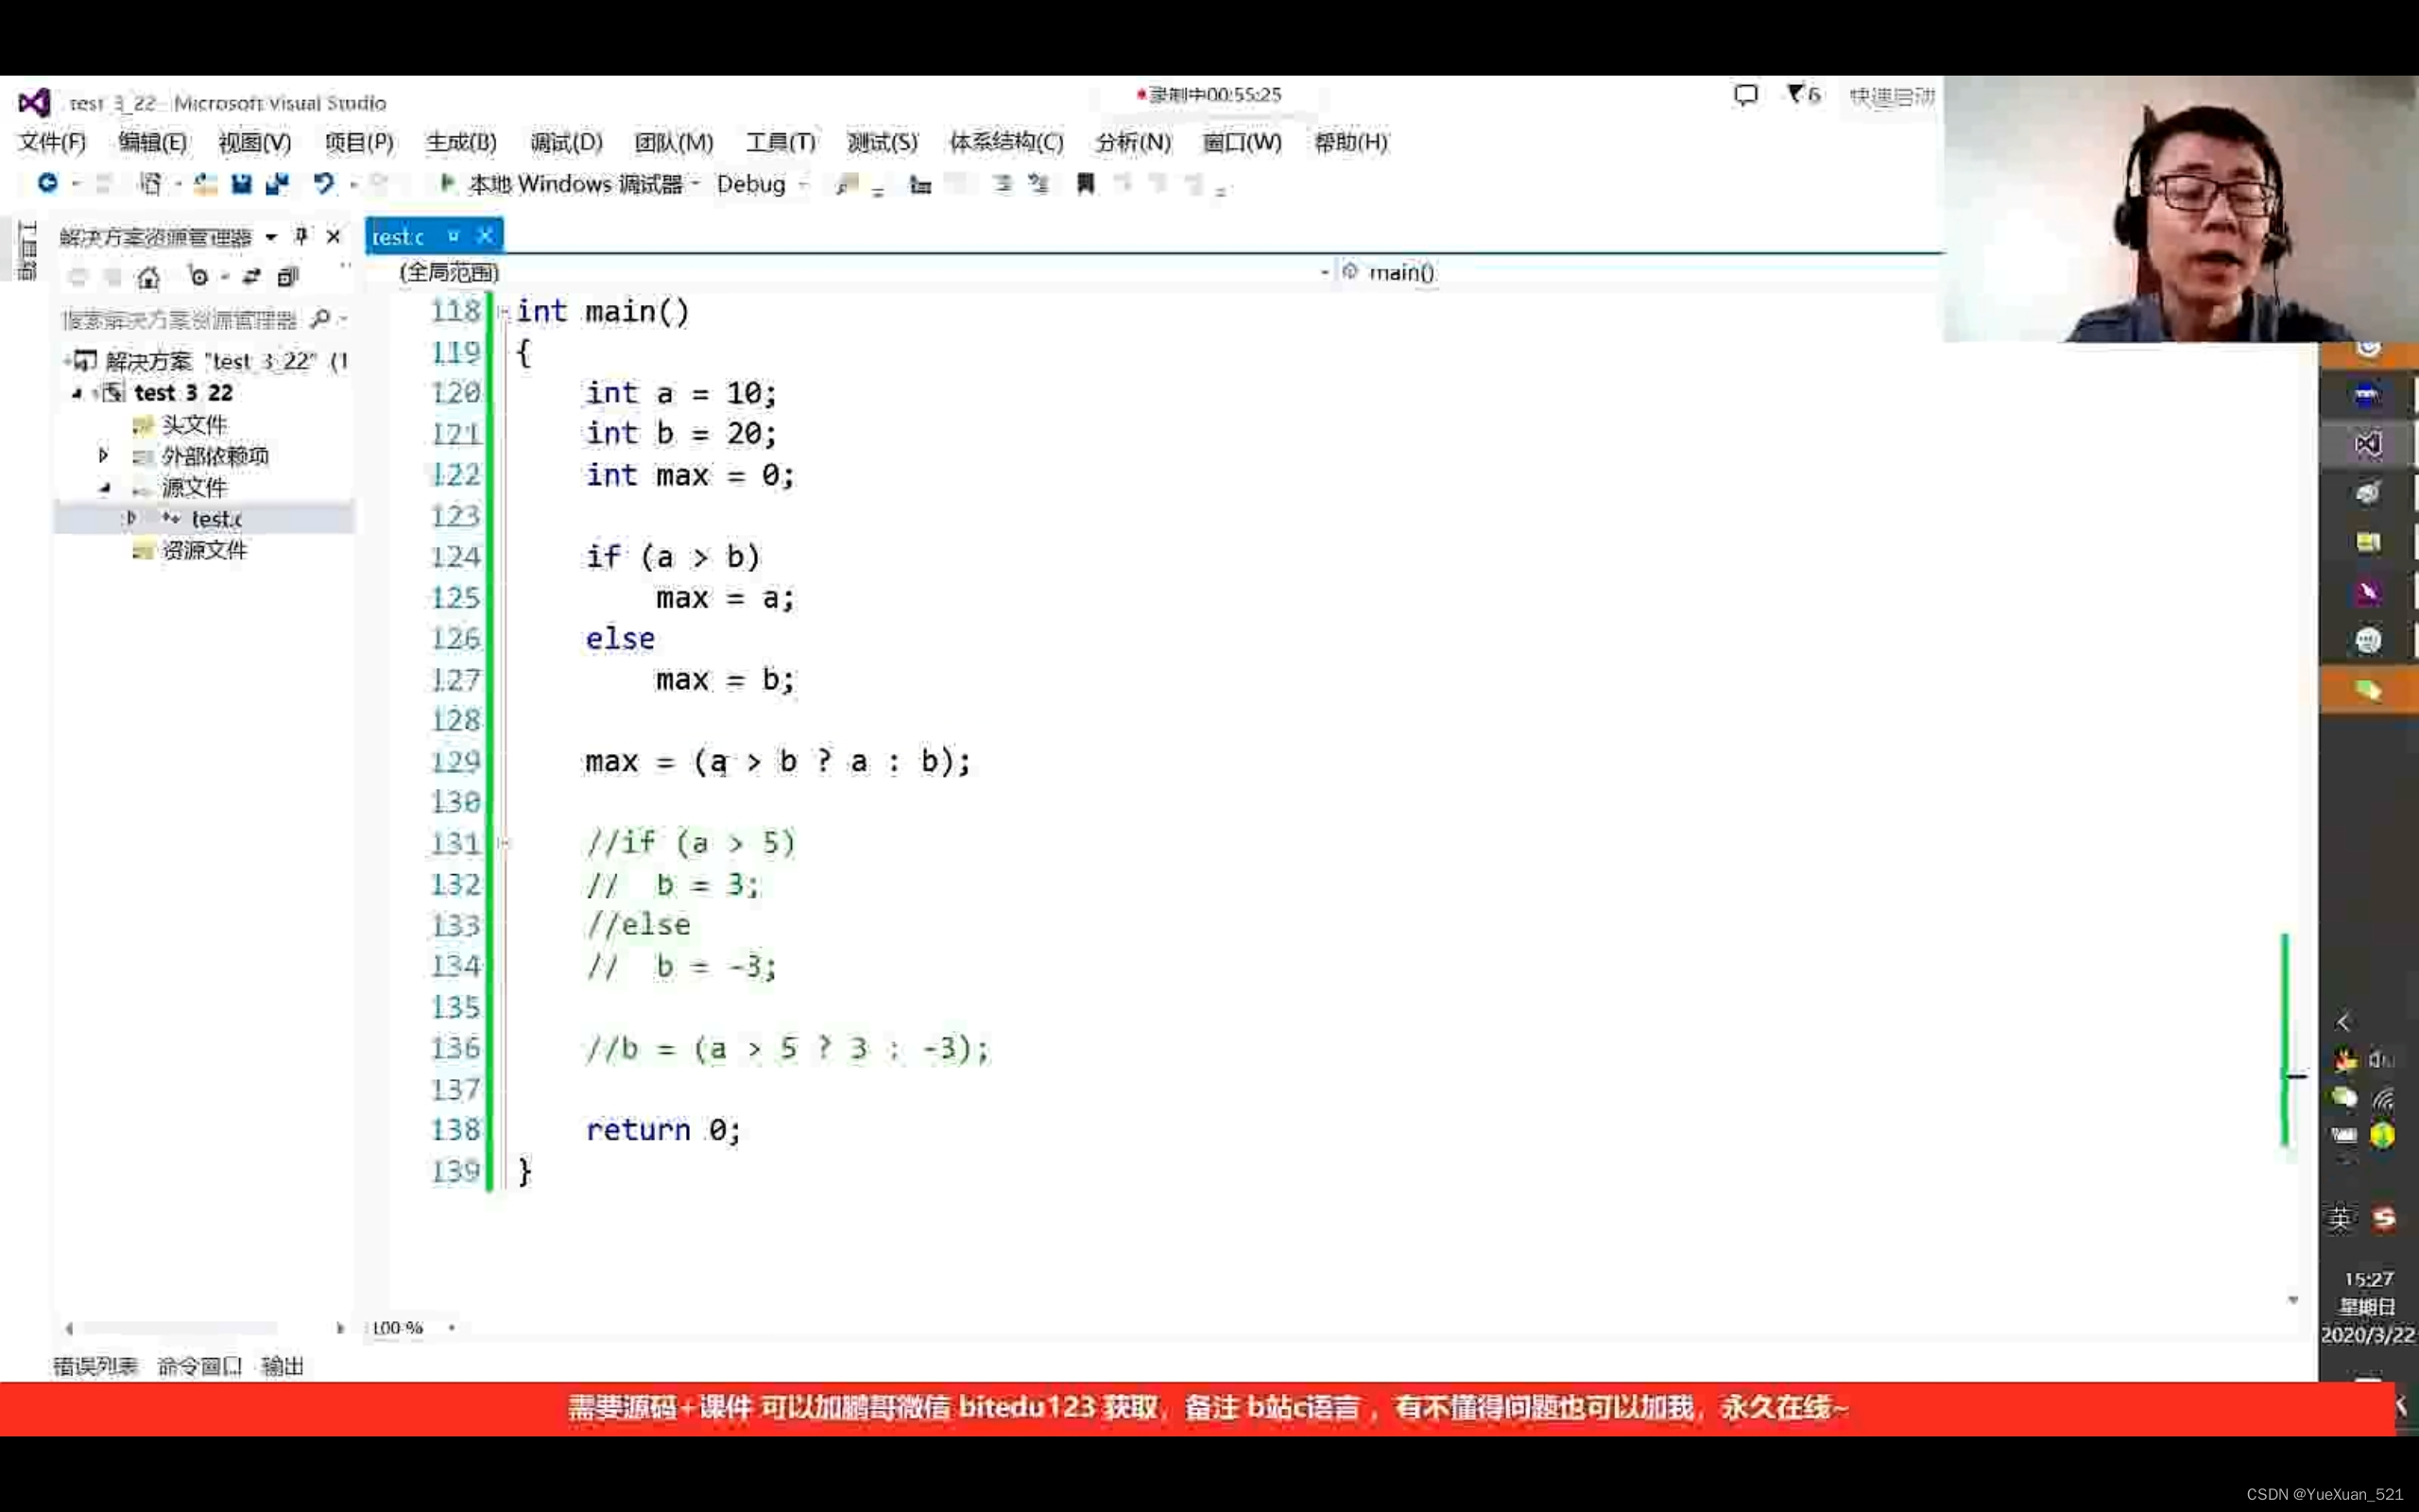The width and height of the screenshot is (2419, 1512).
Task: Expand the 外部依赖项 node arrow
Action: click(103, 456)
